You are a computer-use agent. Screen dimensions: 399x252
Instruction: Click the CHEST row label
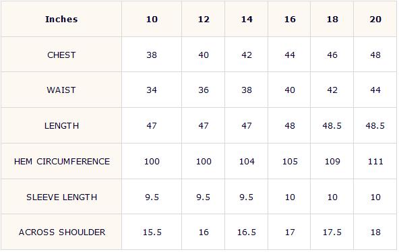click(61, 55)
